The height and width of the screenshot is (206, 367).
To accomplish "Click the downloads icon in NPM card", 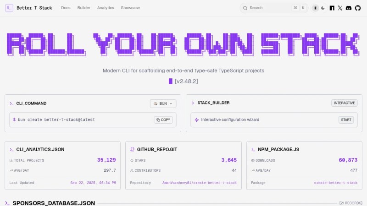I will (253, 161).
